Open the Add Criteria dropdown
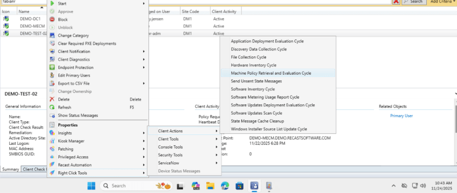The width and height of the screenshot is (457, 193). (442, 2)
